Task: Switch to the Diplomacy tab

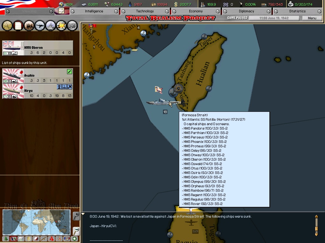Action: tap(247, 11)
